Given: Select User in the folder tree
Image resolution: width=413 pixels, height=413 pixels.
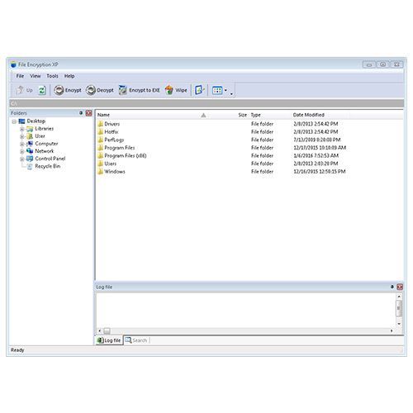Looking at the screenshot, I should coord(40,136).
